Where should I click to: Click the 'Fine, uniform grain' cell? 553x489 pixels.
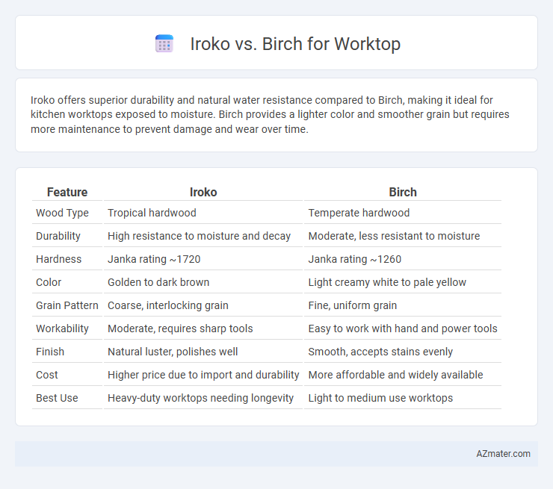(x=353, y=305)
